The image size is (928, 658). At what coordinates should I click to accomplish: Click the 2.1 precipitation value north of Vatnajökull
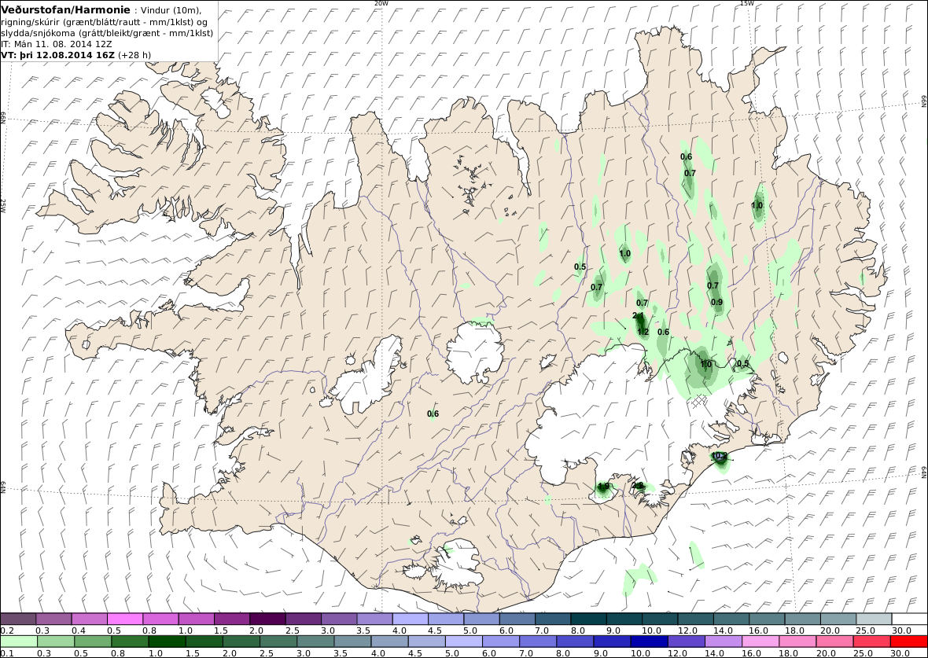[638, 315]
